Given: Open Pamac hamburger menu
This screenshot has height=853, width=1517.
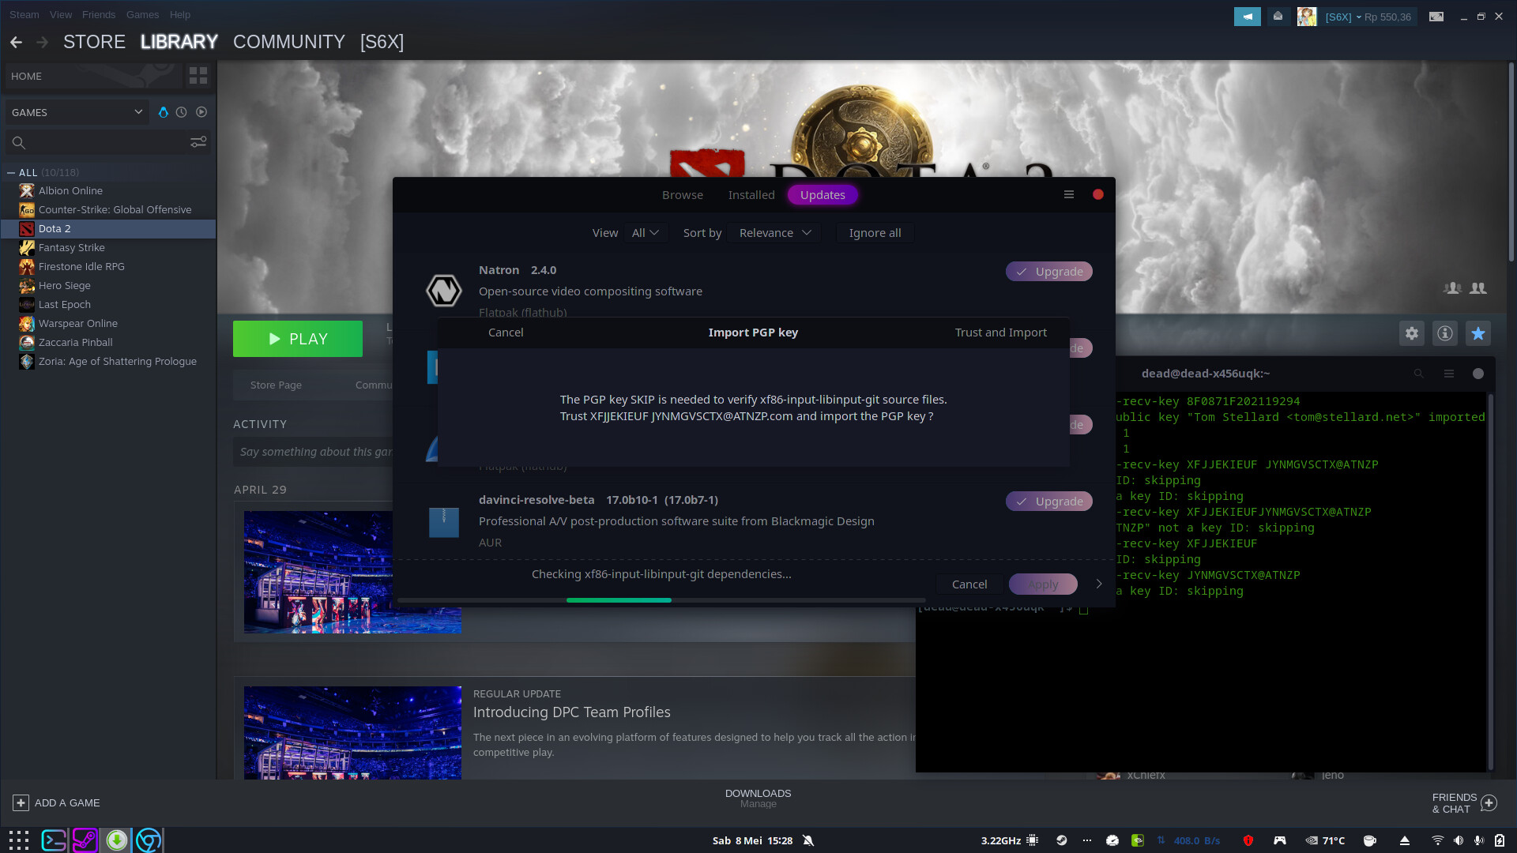Looking at the screenshot, I should point(1069,194).
